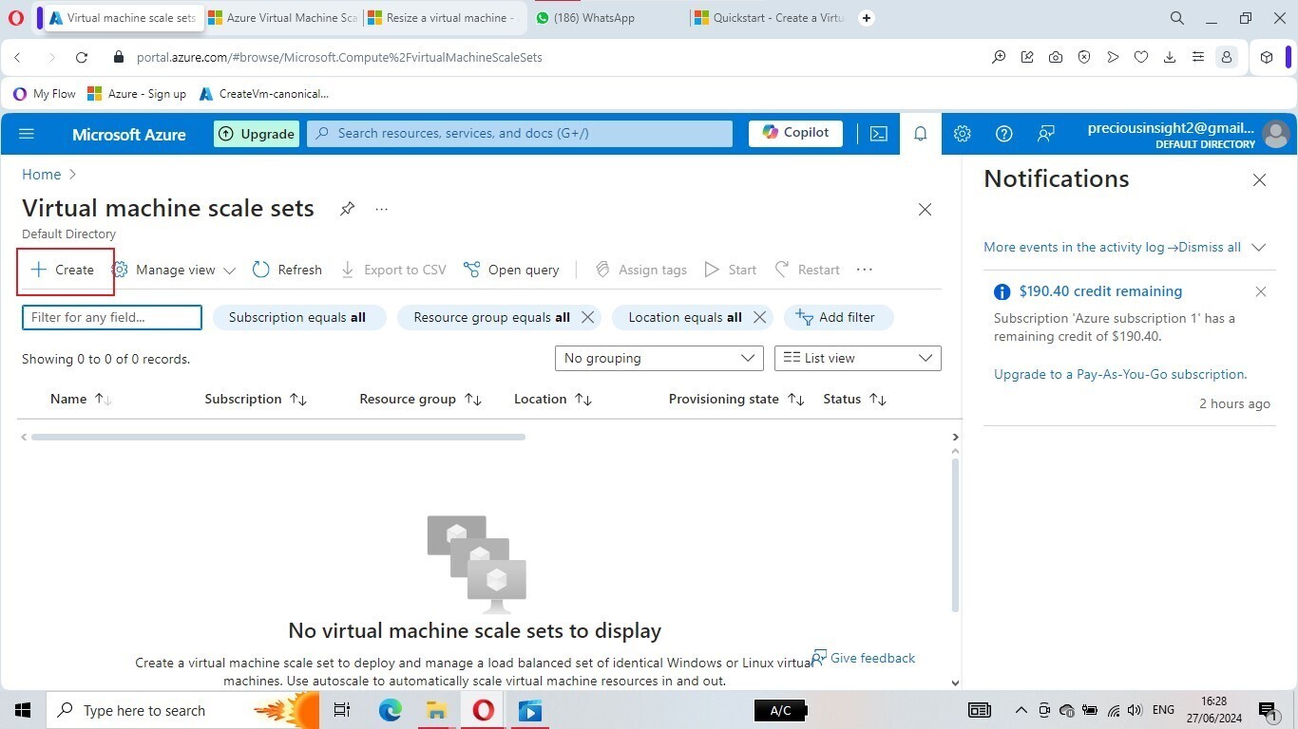Switch to the Quickstart - Create a Virtual tab
1298x729 pixels.
[x=770, y=18]
